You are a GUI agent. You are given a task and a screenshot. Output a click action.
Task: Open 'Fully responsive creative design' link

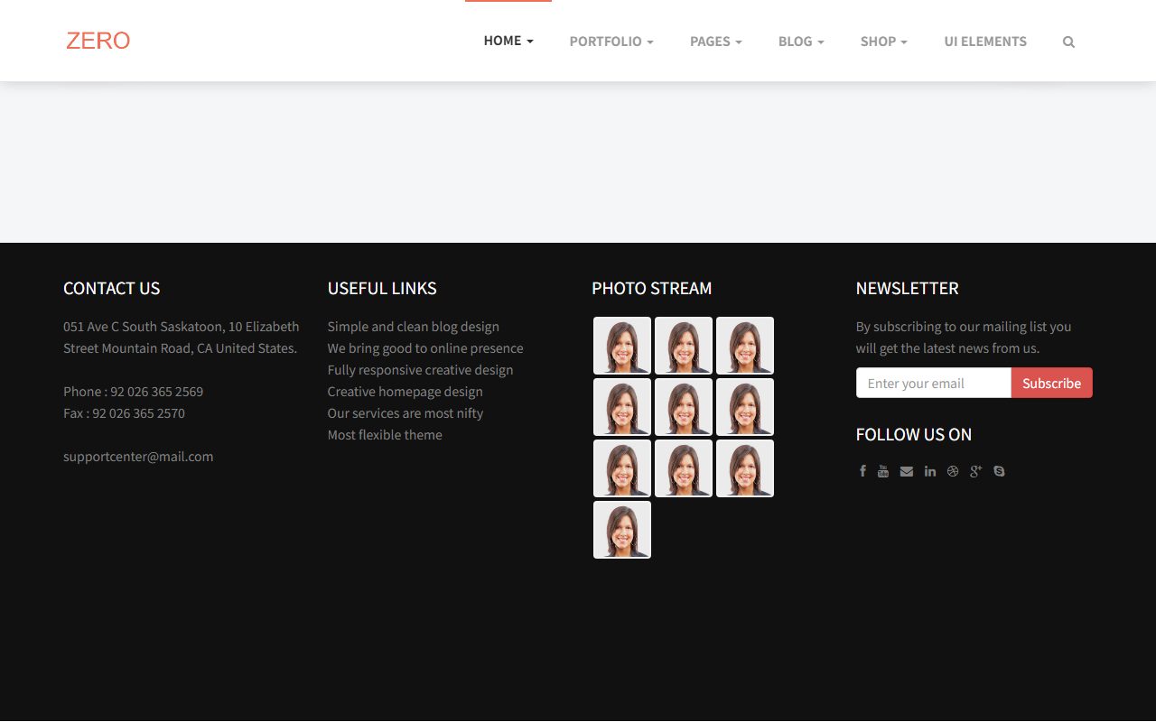click(x=420, y=370)
